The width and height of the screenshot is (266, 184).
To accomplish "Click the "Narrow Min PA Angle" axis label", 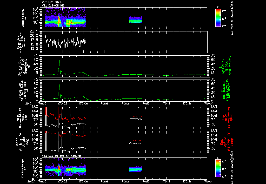I will pyautogui.click(x=22, y=117).
